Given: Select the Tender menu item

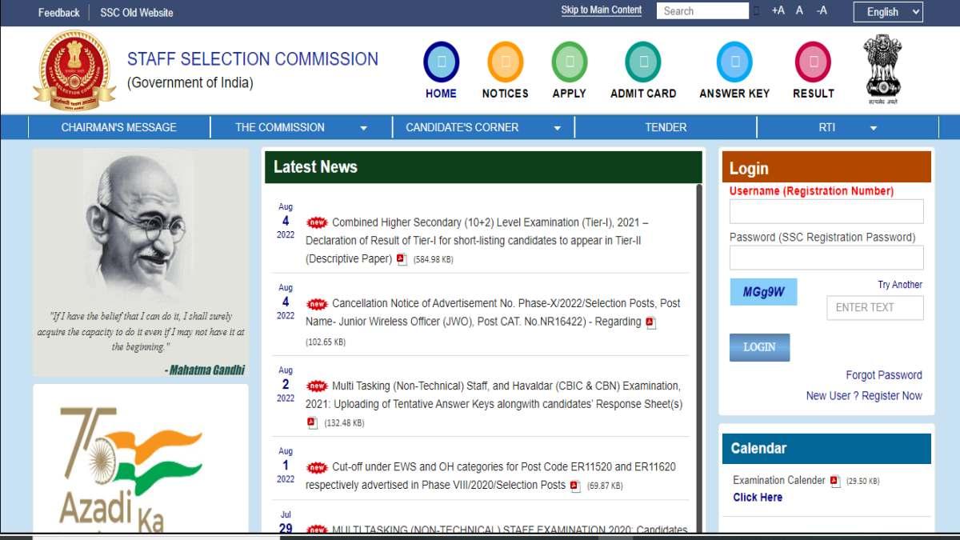Looking at the screenshot, I should pyautogui.click(x=666, y=127).
